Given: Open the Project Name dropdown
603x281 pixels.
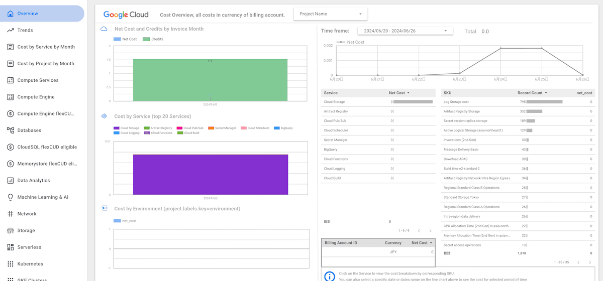Looking at the screenshot, I should point(330,14).
